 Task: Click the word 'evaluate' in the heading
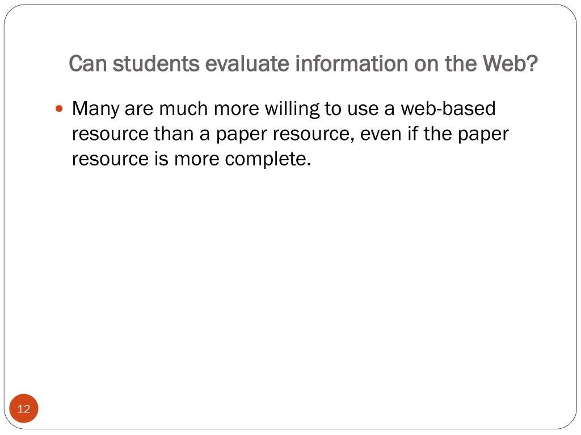247,63
